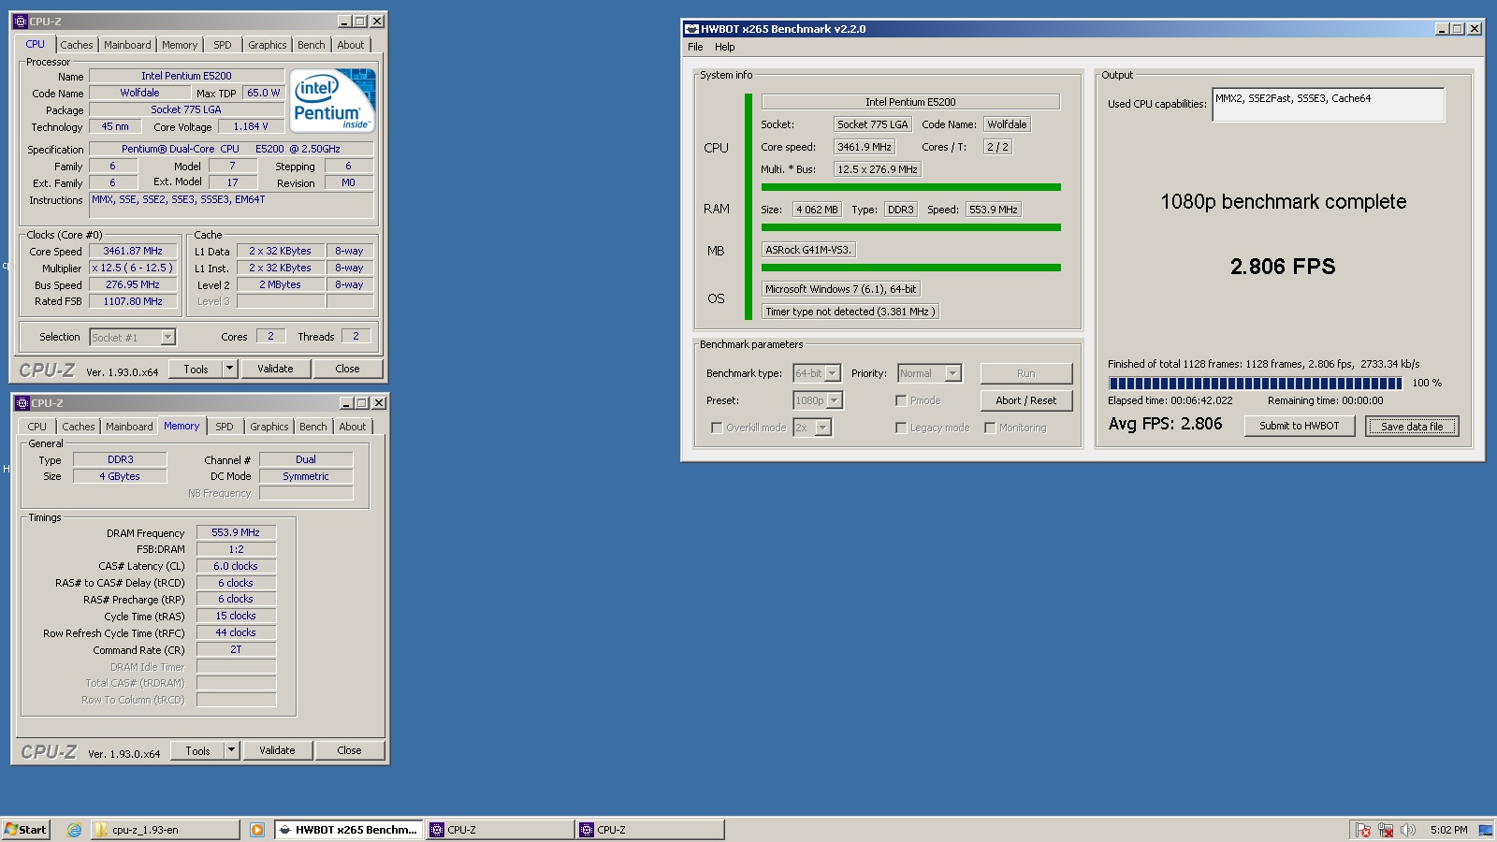Click the volume speaker tray icon
Image resolution: width=1497 pixels, height=842 pixels.
[x=1408, y=830]
